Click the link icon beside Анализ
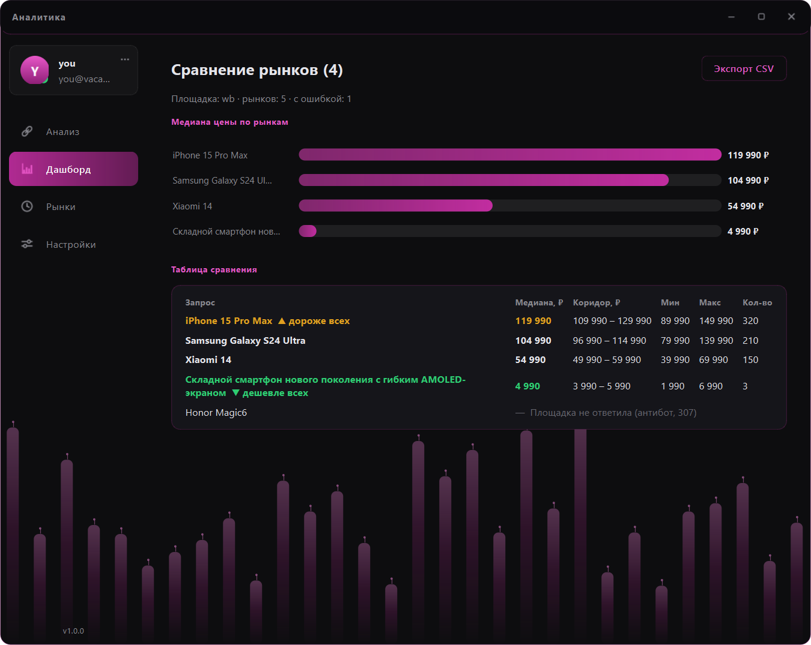This screenshot has width=811, height=645. pos(27,131)
